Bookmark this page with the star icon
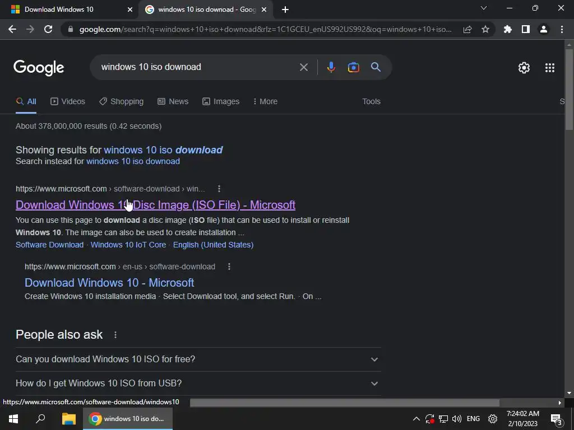Viewport: 574px width, 430px height. click(x=485, y=29)
